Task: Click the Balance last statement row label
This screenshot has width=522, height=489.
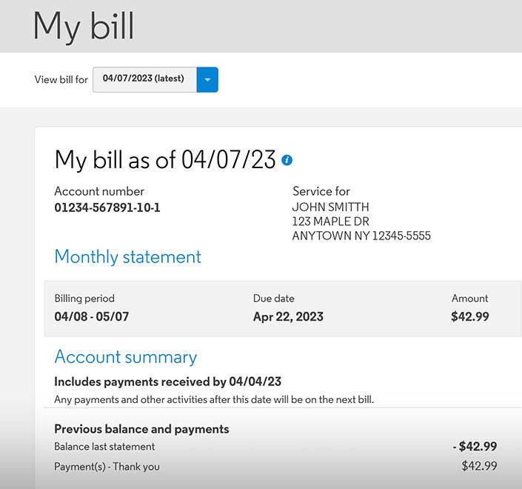Action: [104, 447]
